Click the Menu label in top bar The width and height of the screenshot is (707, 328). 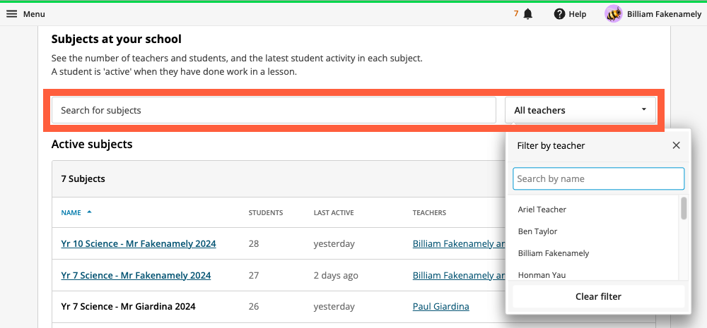click(x=34, y=14)
